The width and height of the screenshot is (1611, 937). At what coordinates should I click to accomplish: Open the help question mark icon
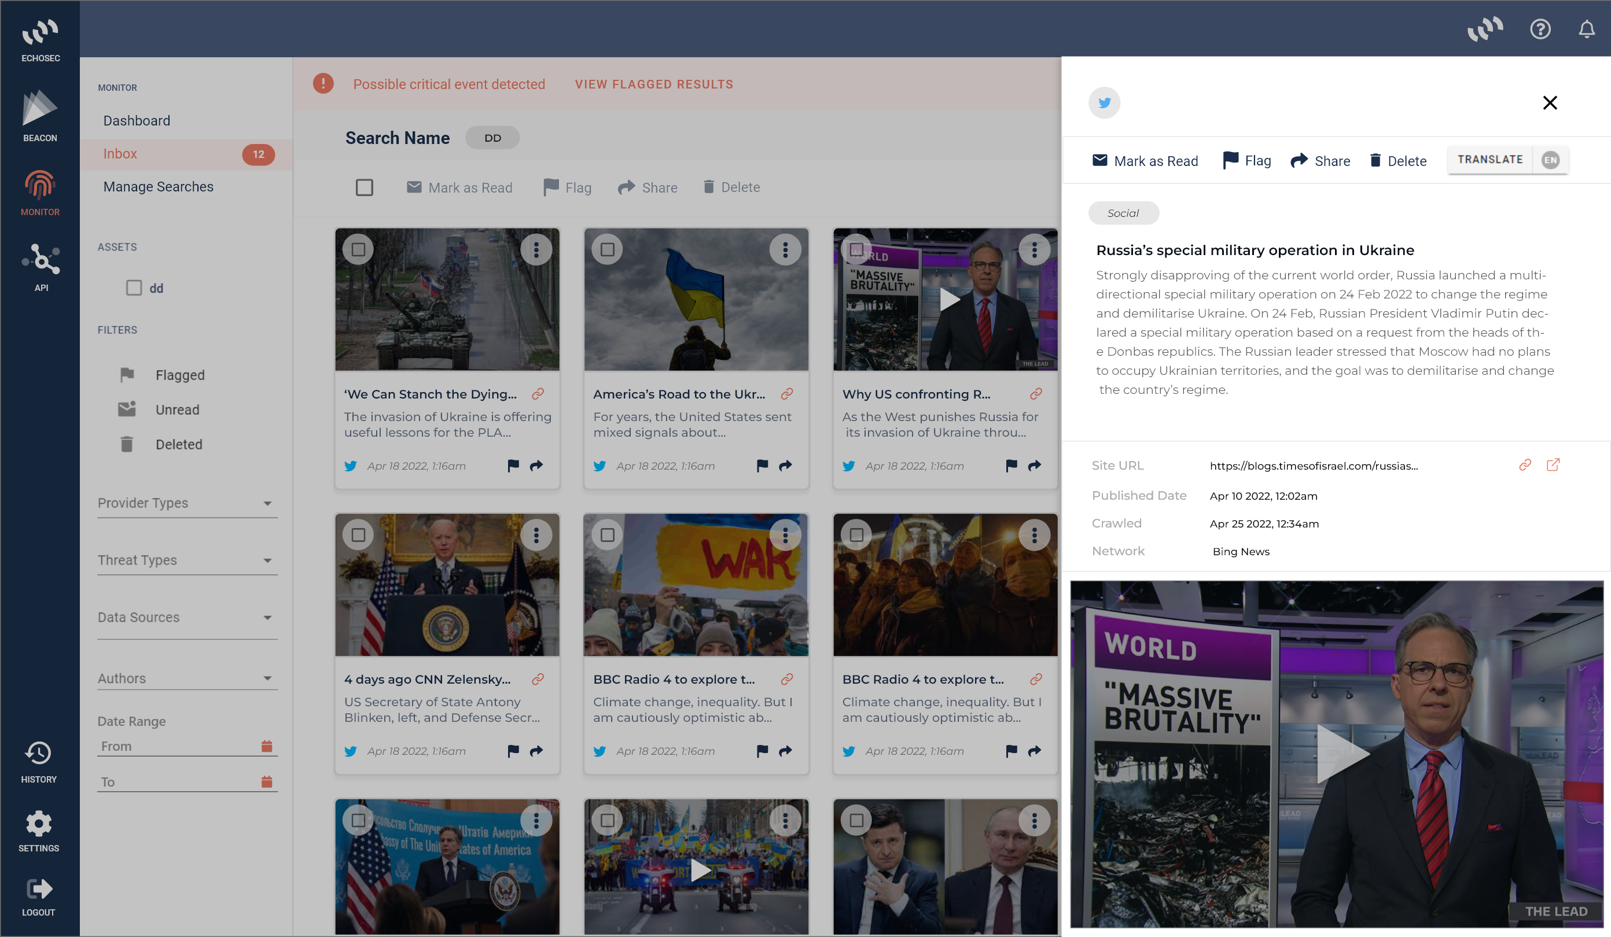pos(1540,29)
